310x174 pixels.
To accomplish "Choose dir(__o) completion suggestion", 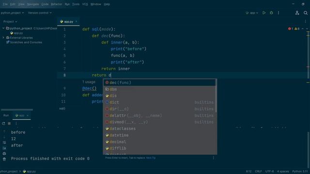I will tap(159, 109).
